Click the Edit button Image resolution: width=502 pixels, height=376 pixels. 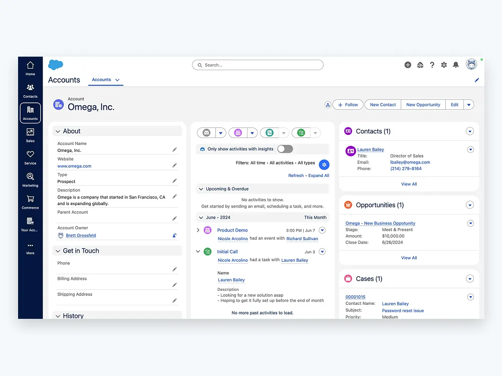[454, 105]
